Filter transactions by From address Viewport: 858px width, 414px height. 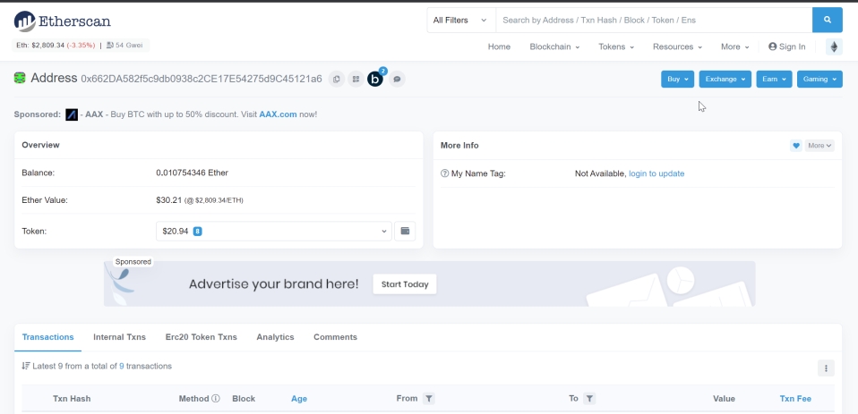(430, 399)
